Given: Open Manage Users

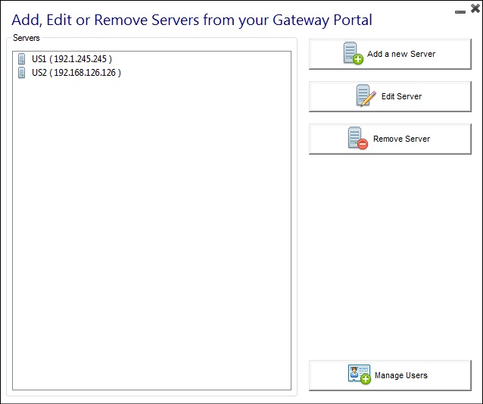Looking at the screenshot, I should click(390, 376).
